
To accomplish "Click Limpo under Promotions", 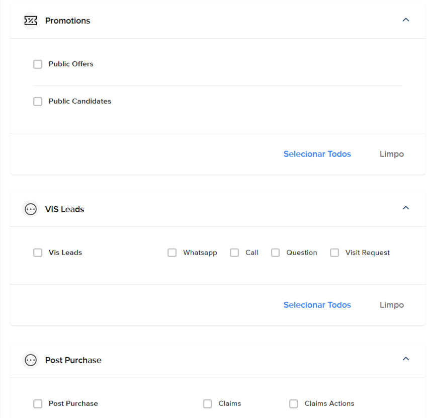I will (392, 154).
